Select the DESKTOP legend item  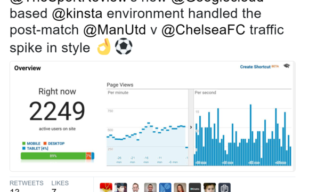coord(54,143)
